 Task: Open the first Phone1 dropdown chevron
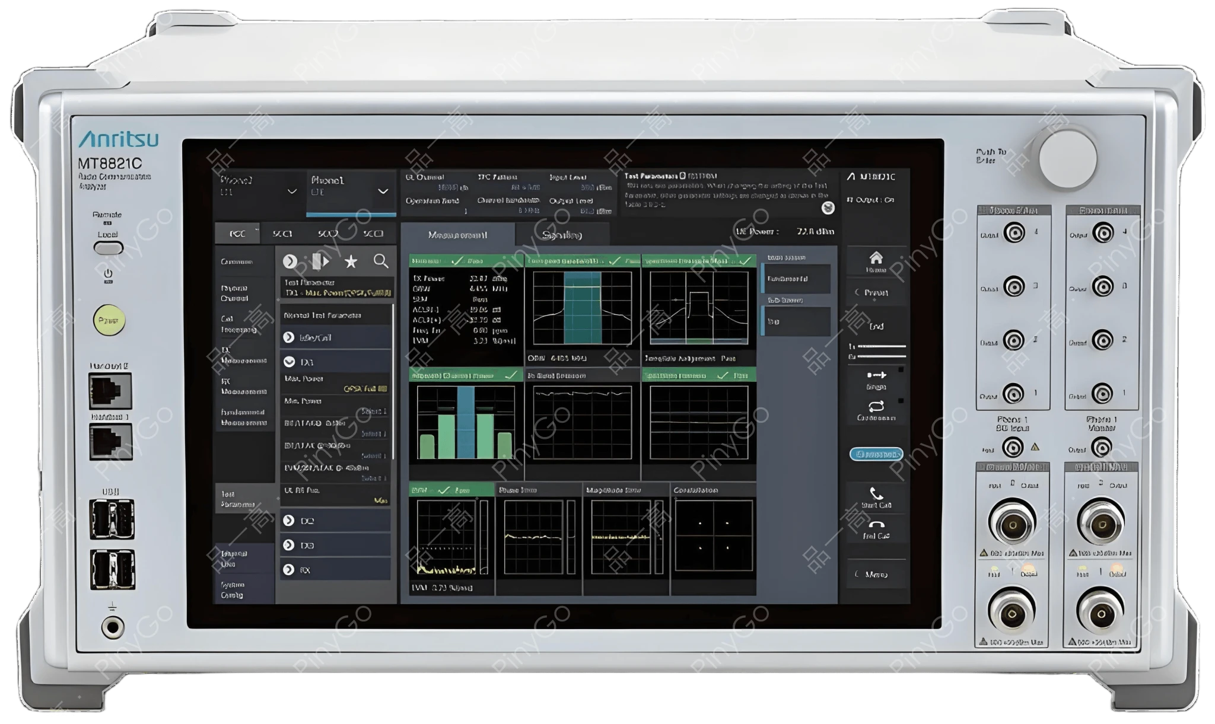click(291, 192)
